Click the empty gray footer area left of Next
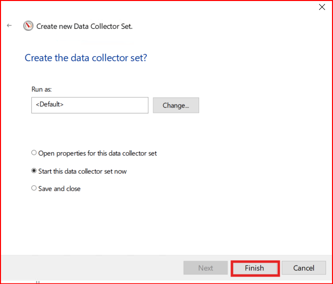 (x=90, y=268)
